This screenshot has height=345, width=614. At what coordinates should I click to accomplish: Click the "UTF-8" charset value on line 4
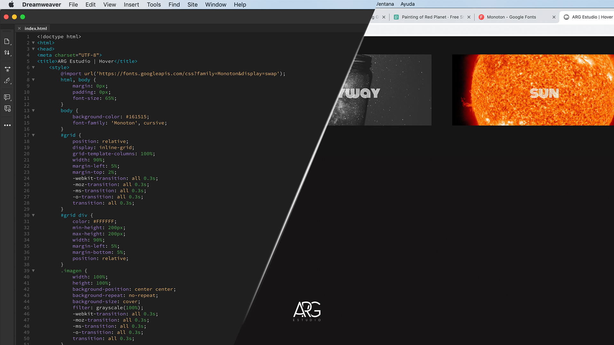point(89,55)
